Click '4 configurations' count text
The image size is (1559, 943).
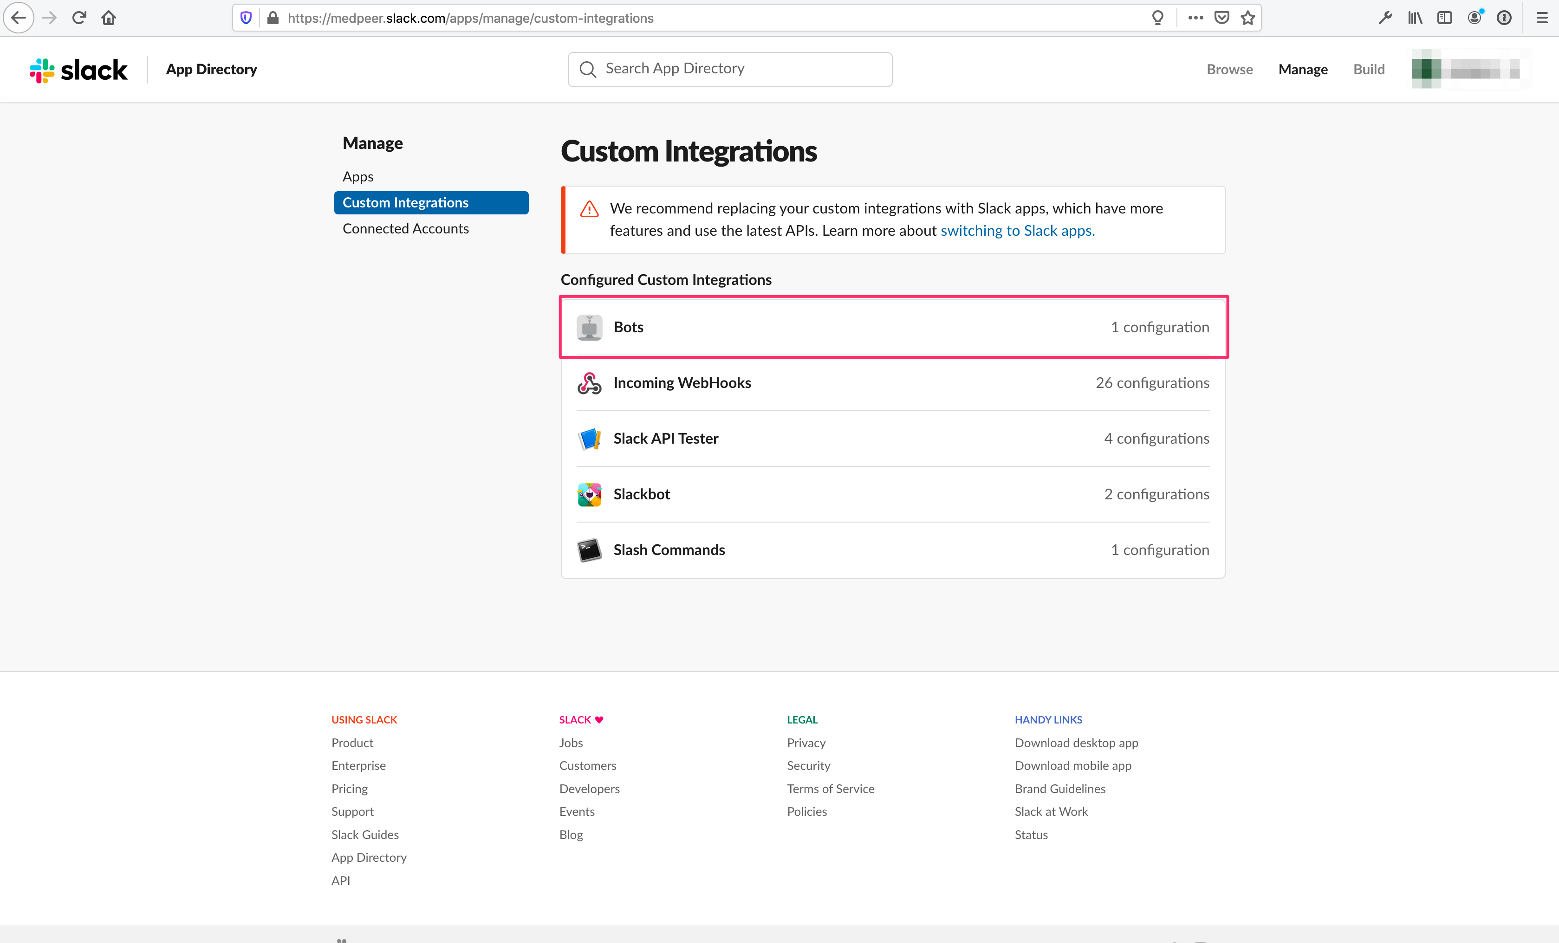pyautogui.click(x=1156, y=439)
